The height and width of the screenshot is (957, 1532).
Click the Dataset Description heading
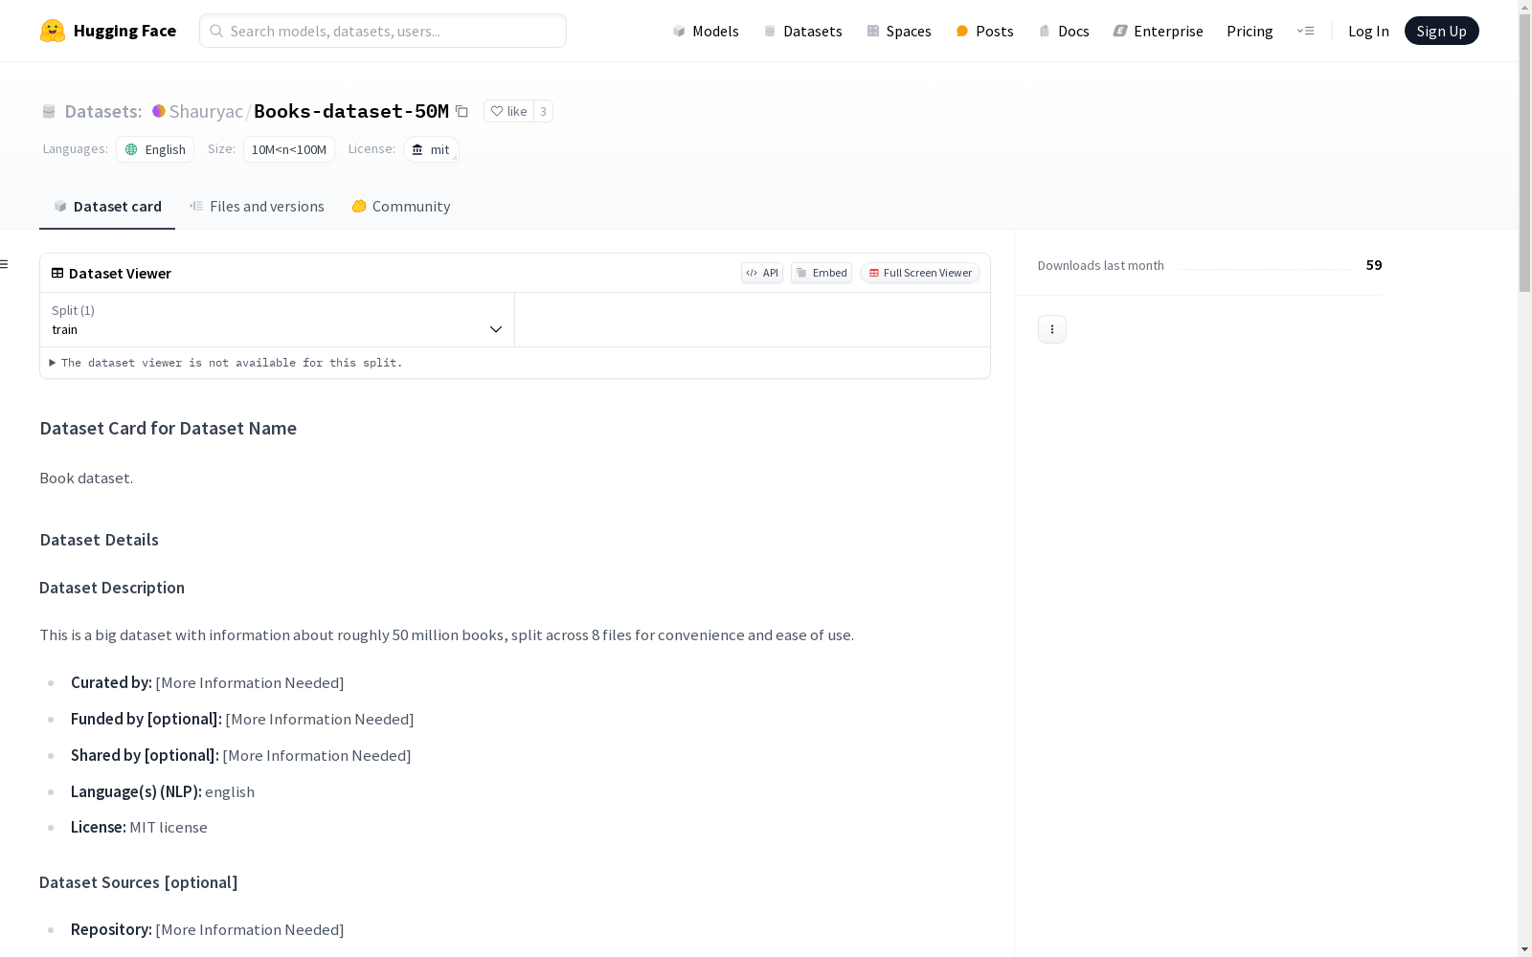coord(112,588)
